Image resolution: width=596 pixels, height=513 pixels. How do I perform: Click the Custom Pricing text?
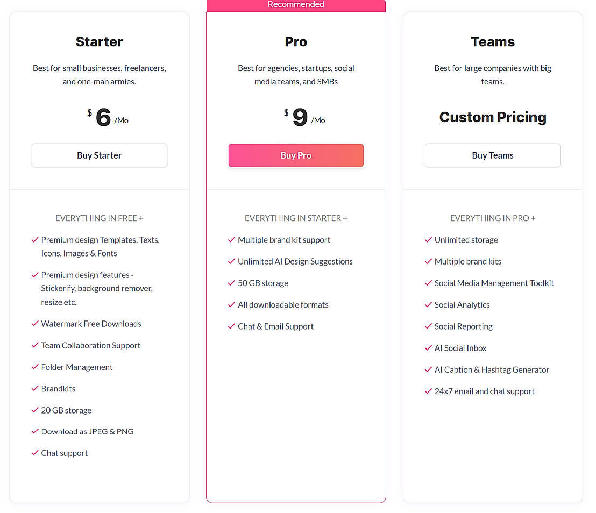(x=493, y=117)
